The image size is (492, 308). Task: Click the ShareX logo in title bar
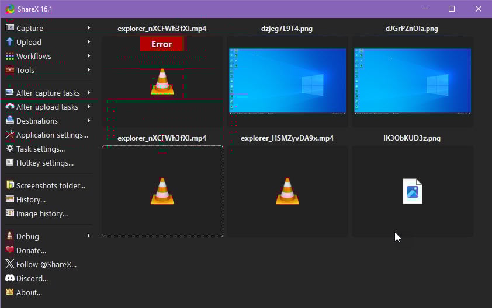tap(10, 9)
